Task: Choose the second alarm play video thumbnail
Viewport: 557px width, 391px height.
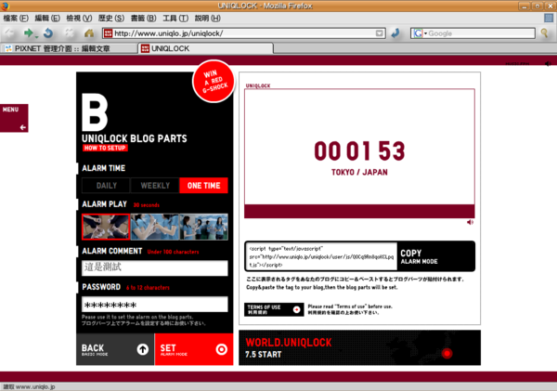Action: click(x=155, y=227)
